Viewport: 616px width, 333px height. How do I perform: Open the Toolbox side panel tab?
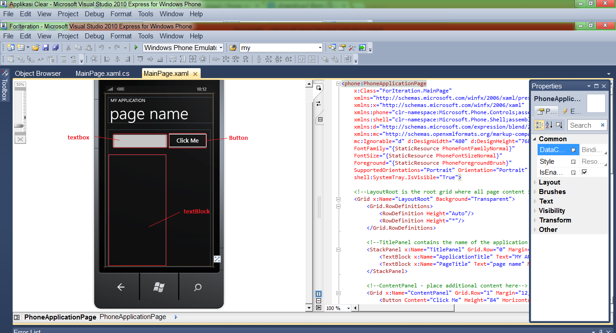[5, 86]
